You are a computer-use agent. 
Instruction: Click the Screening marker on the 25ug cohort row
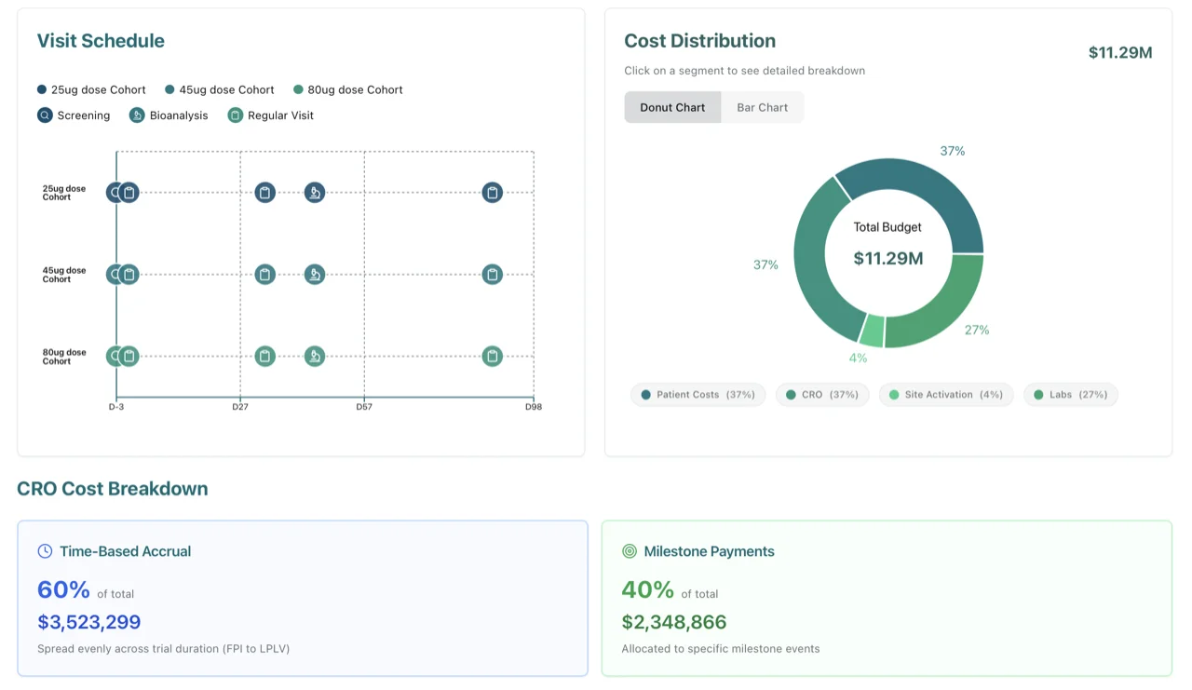coord(112,192)
